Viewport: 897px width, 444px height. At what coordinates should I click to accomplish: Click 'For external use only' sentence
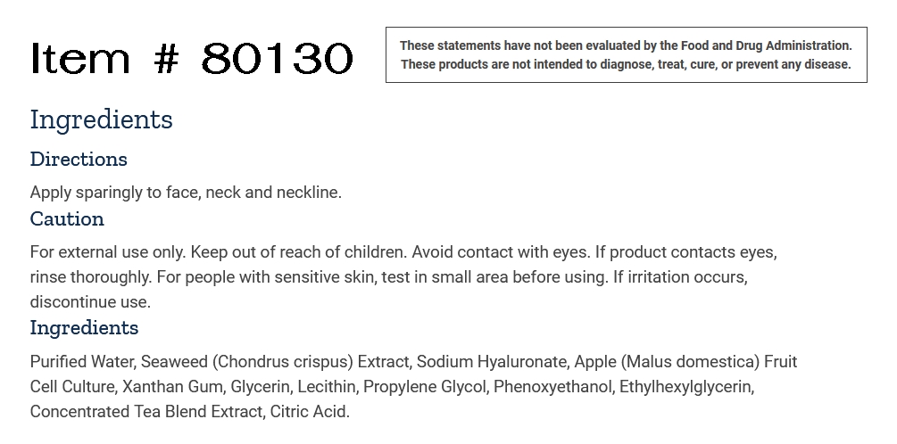pos(108,252)
